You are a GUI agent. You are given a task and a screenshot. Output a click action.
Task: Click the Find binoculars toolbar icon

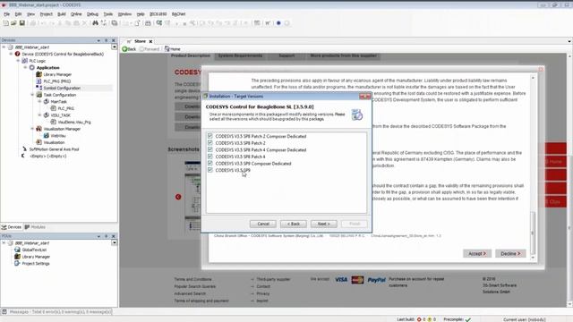(x=96, y=23)
